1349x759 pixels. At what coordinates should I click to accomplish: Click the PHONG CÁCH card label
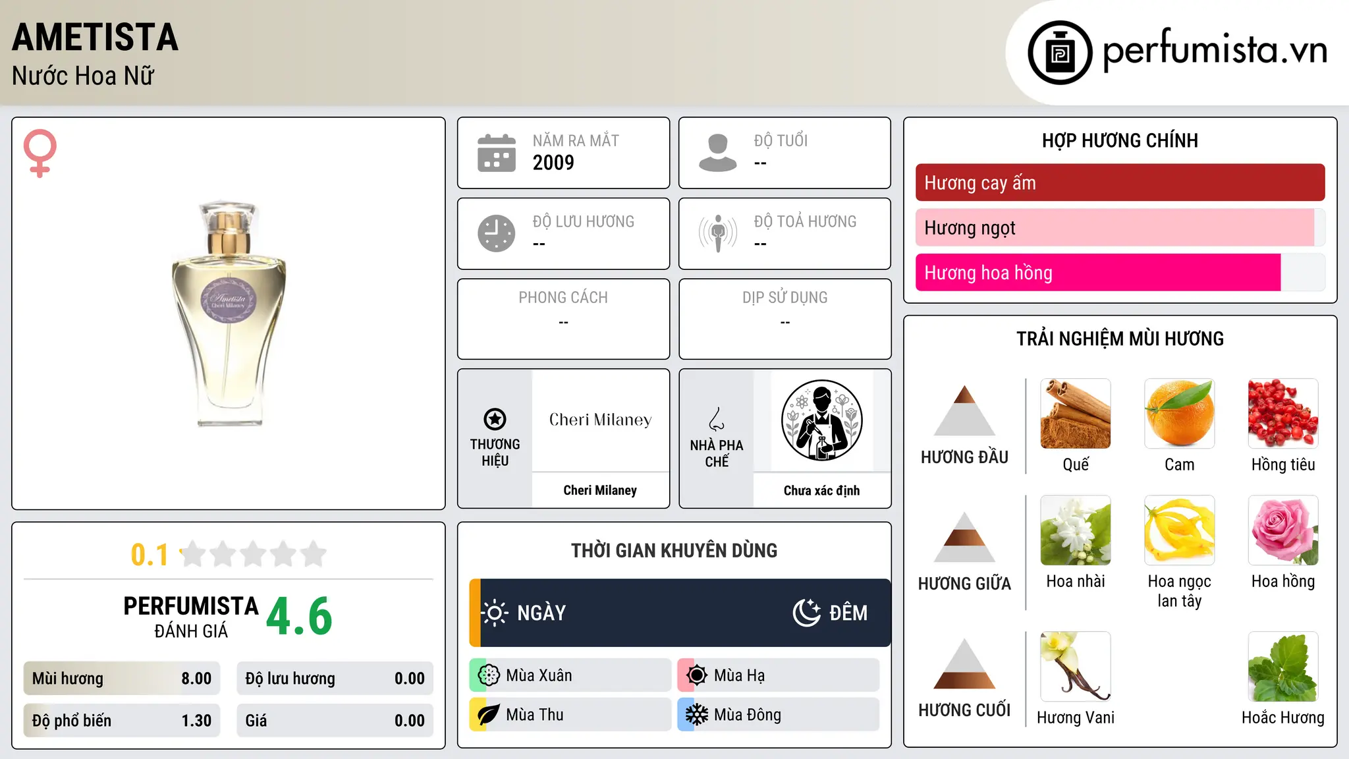click(x=563, y=298)
